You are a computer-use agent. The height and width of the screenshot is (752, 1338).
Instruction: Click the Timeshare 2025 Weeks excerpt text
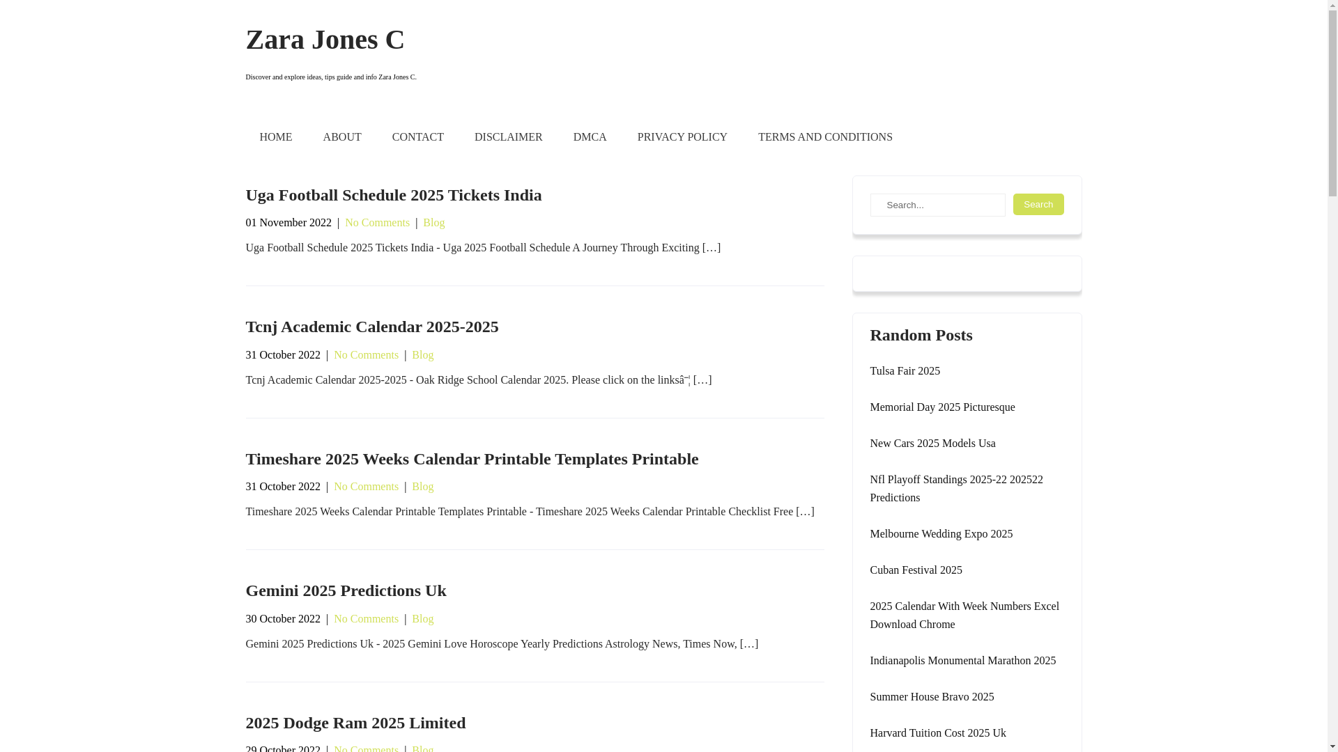pos(530,512)
